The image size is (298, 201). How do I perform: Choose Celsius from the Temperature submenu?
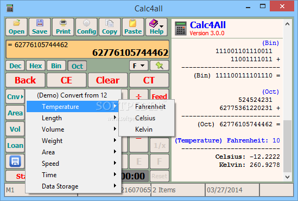(x=147, y=118)
